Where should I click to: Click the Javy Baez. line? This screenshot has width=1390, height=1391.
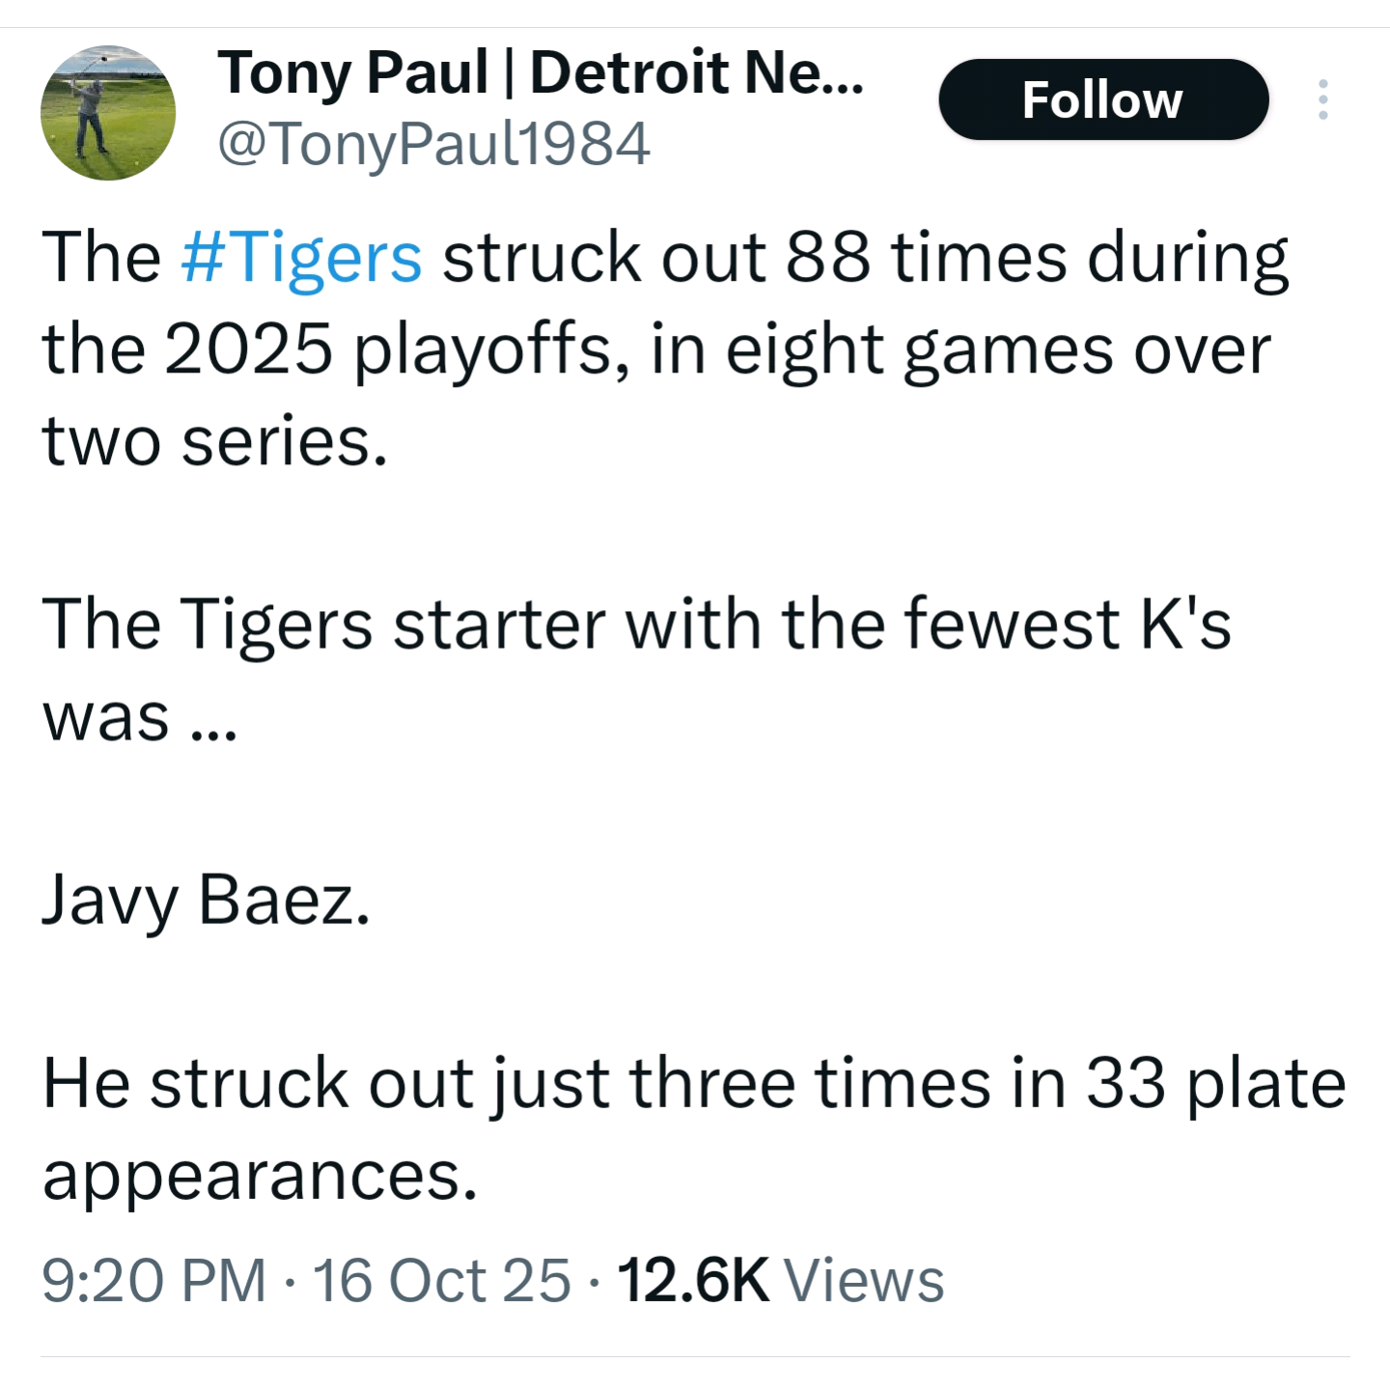pos(207,900)
